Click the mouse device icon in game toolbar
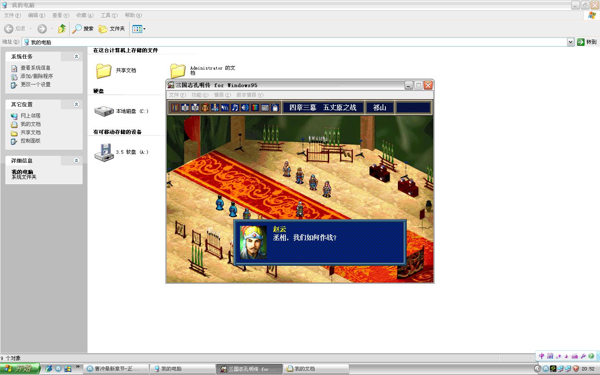The height and width of the screenshot is (375, 600). tap(275, 107)
